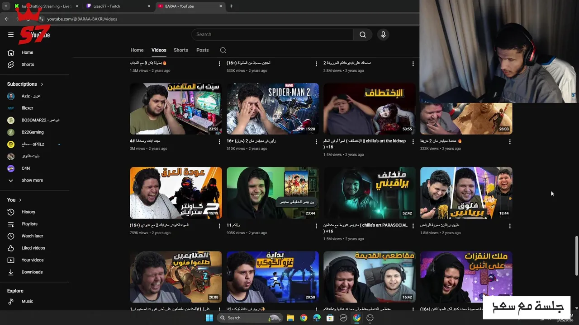The width and height of the screenshot is (579, 325).
Task: Open the channel search magnifier next to Posts
Action: pos(223,50)
